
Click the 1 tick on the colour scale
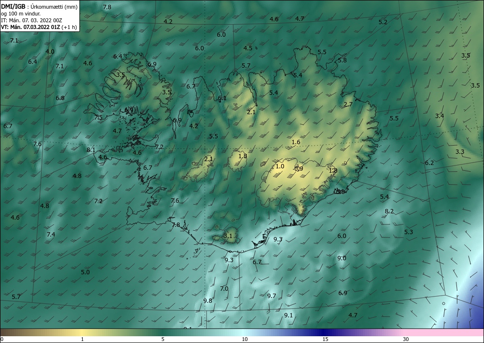point(82,339)
